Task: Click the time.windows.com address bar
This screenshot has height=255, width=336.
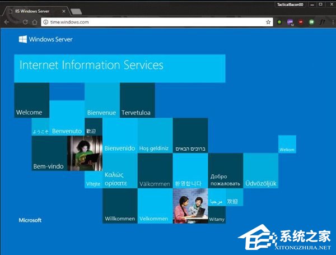Action: [x=157, y=22]
